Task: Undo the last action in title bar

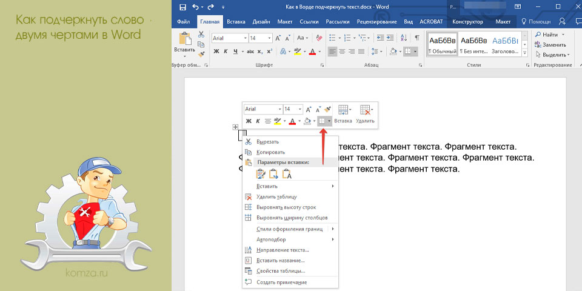Action: click(x=196, y=7)
